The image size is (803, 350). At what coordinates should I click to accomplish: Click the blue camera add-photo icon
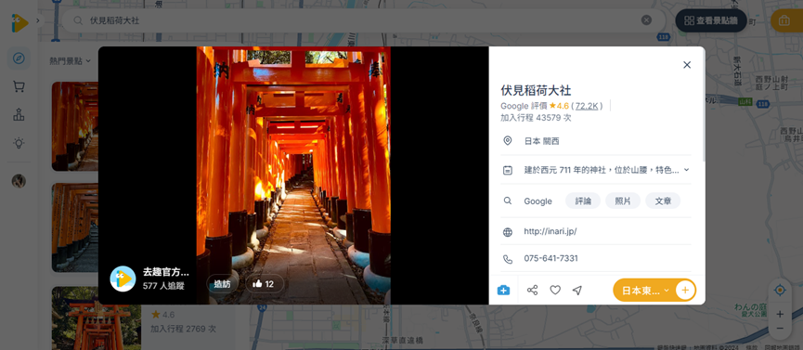coord(503,291)
